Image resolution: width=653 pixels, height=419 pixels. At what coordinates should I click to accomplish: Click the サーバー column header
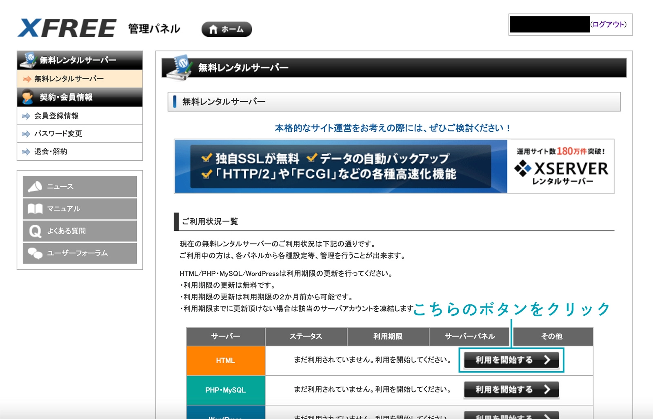pyautogui.click(x=226, y=337)
